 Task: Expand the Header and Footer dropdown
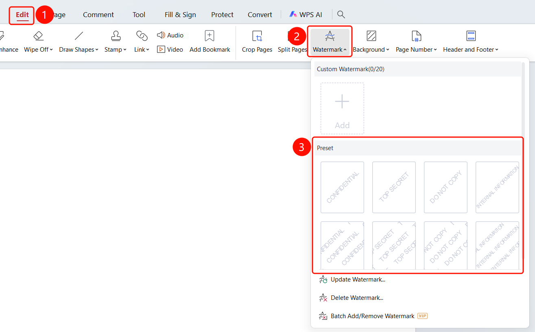497,50
